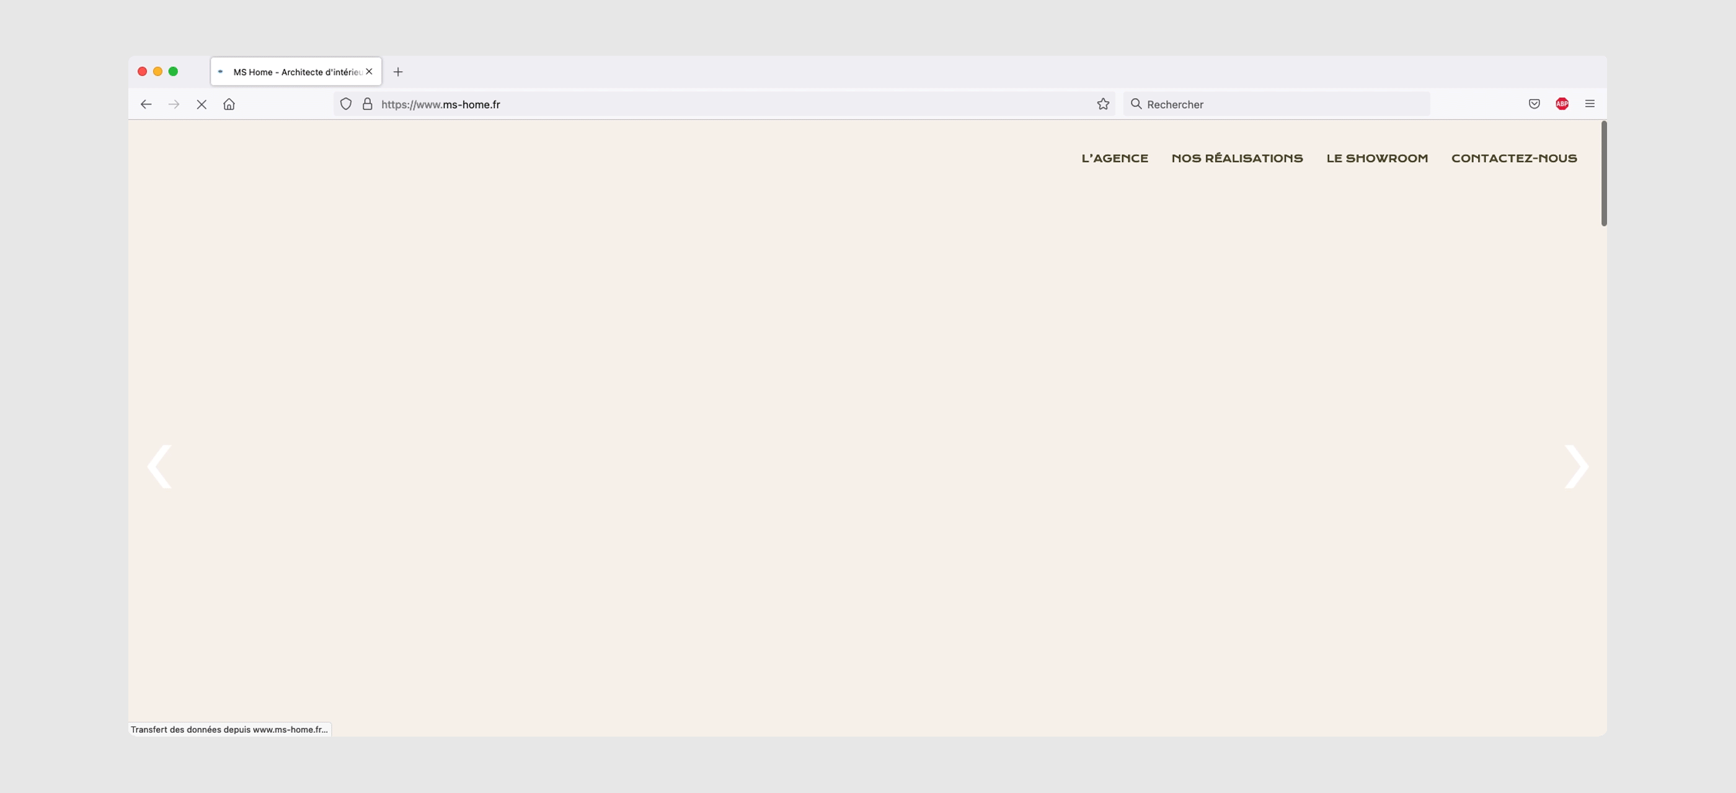Image resolution: width=1736 pixels, height=793 pixels.
Task: Bookmark this page with the star
Action: coord(1103,103)
